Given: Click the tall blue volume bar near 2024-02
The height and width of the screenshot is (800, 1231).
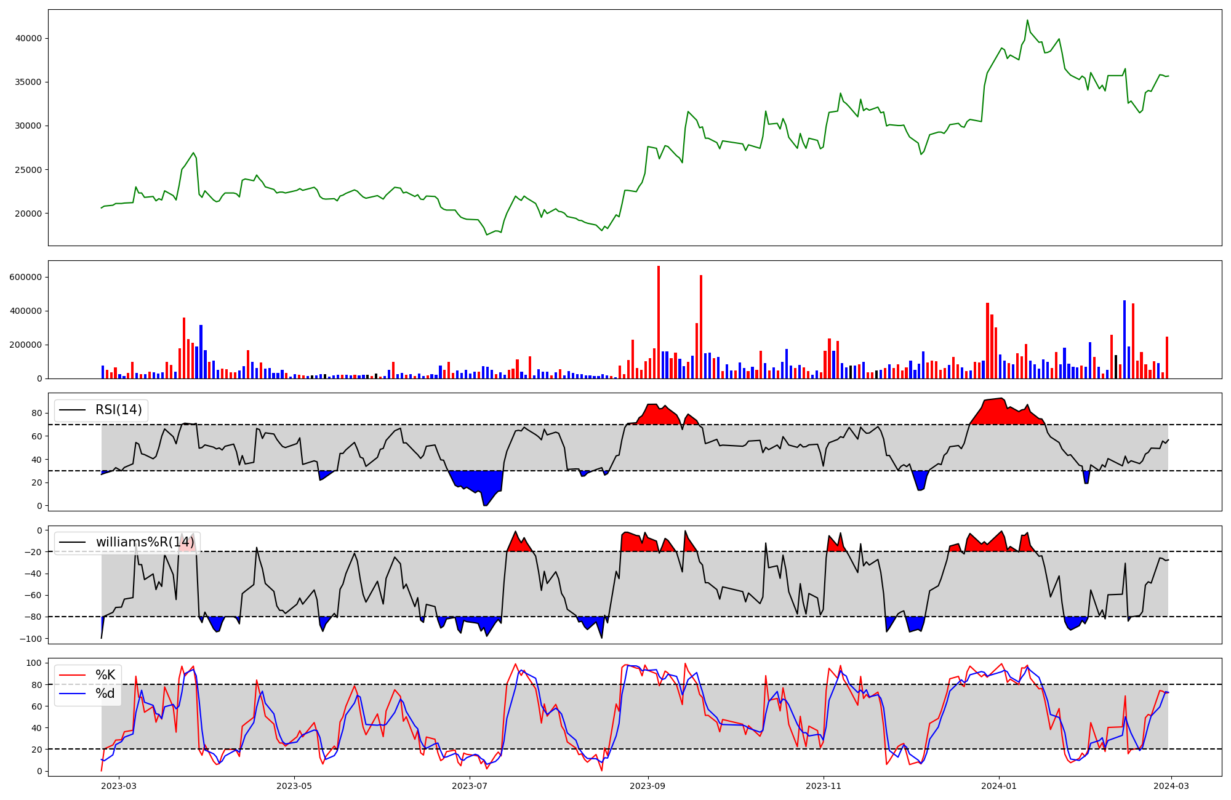Looking at the screenshot, I should click(1125, 340).
